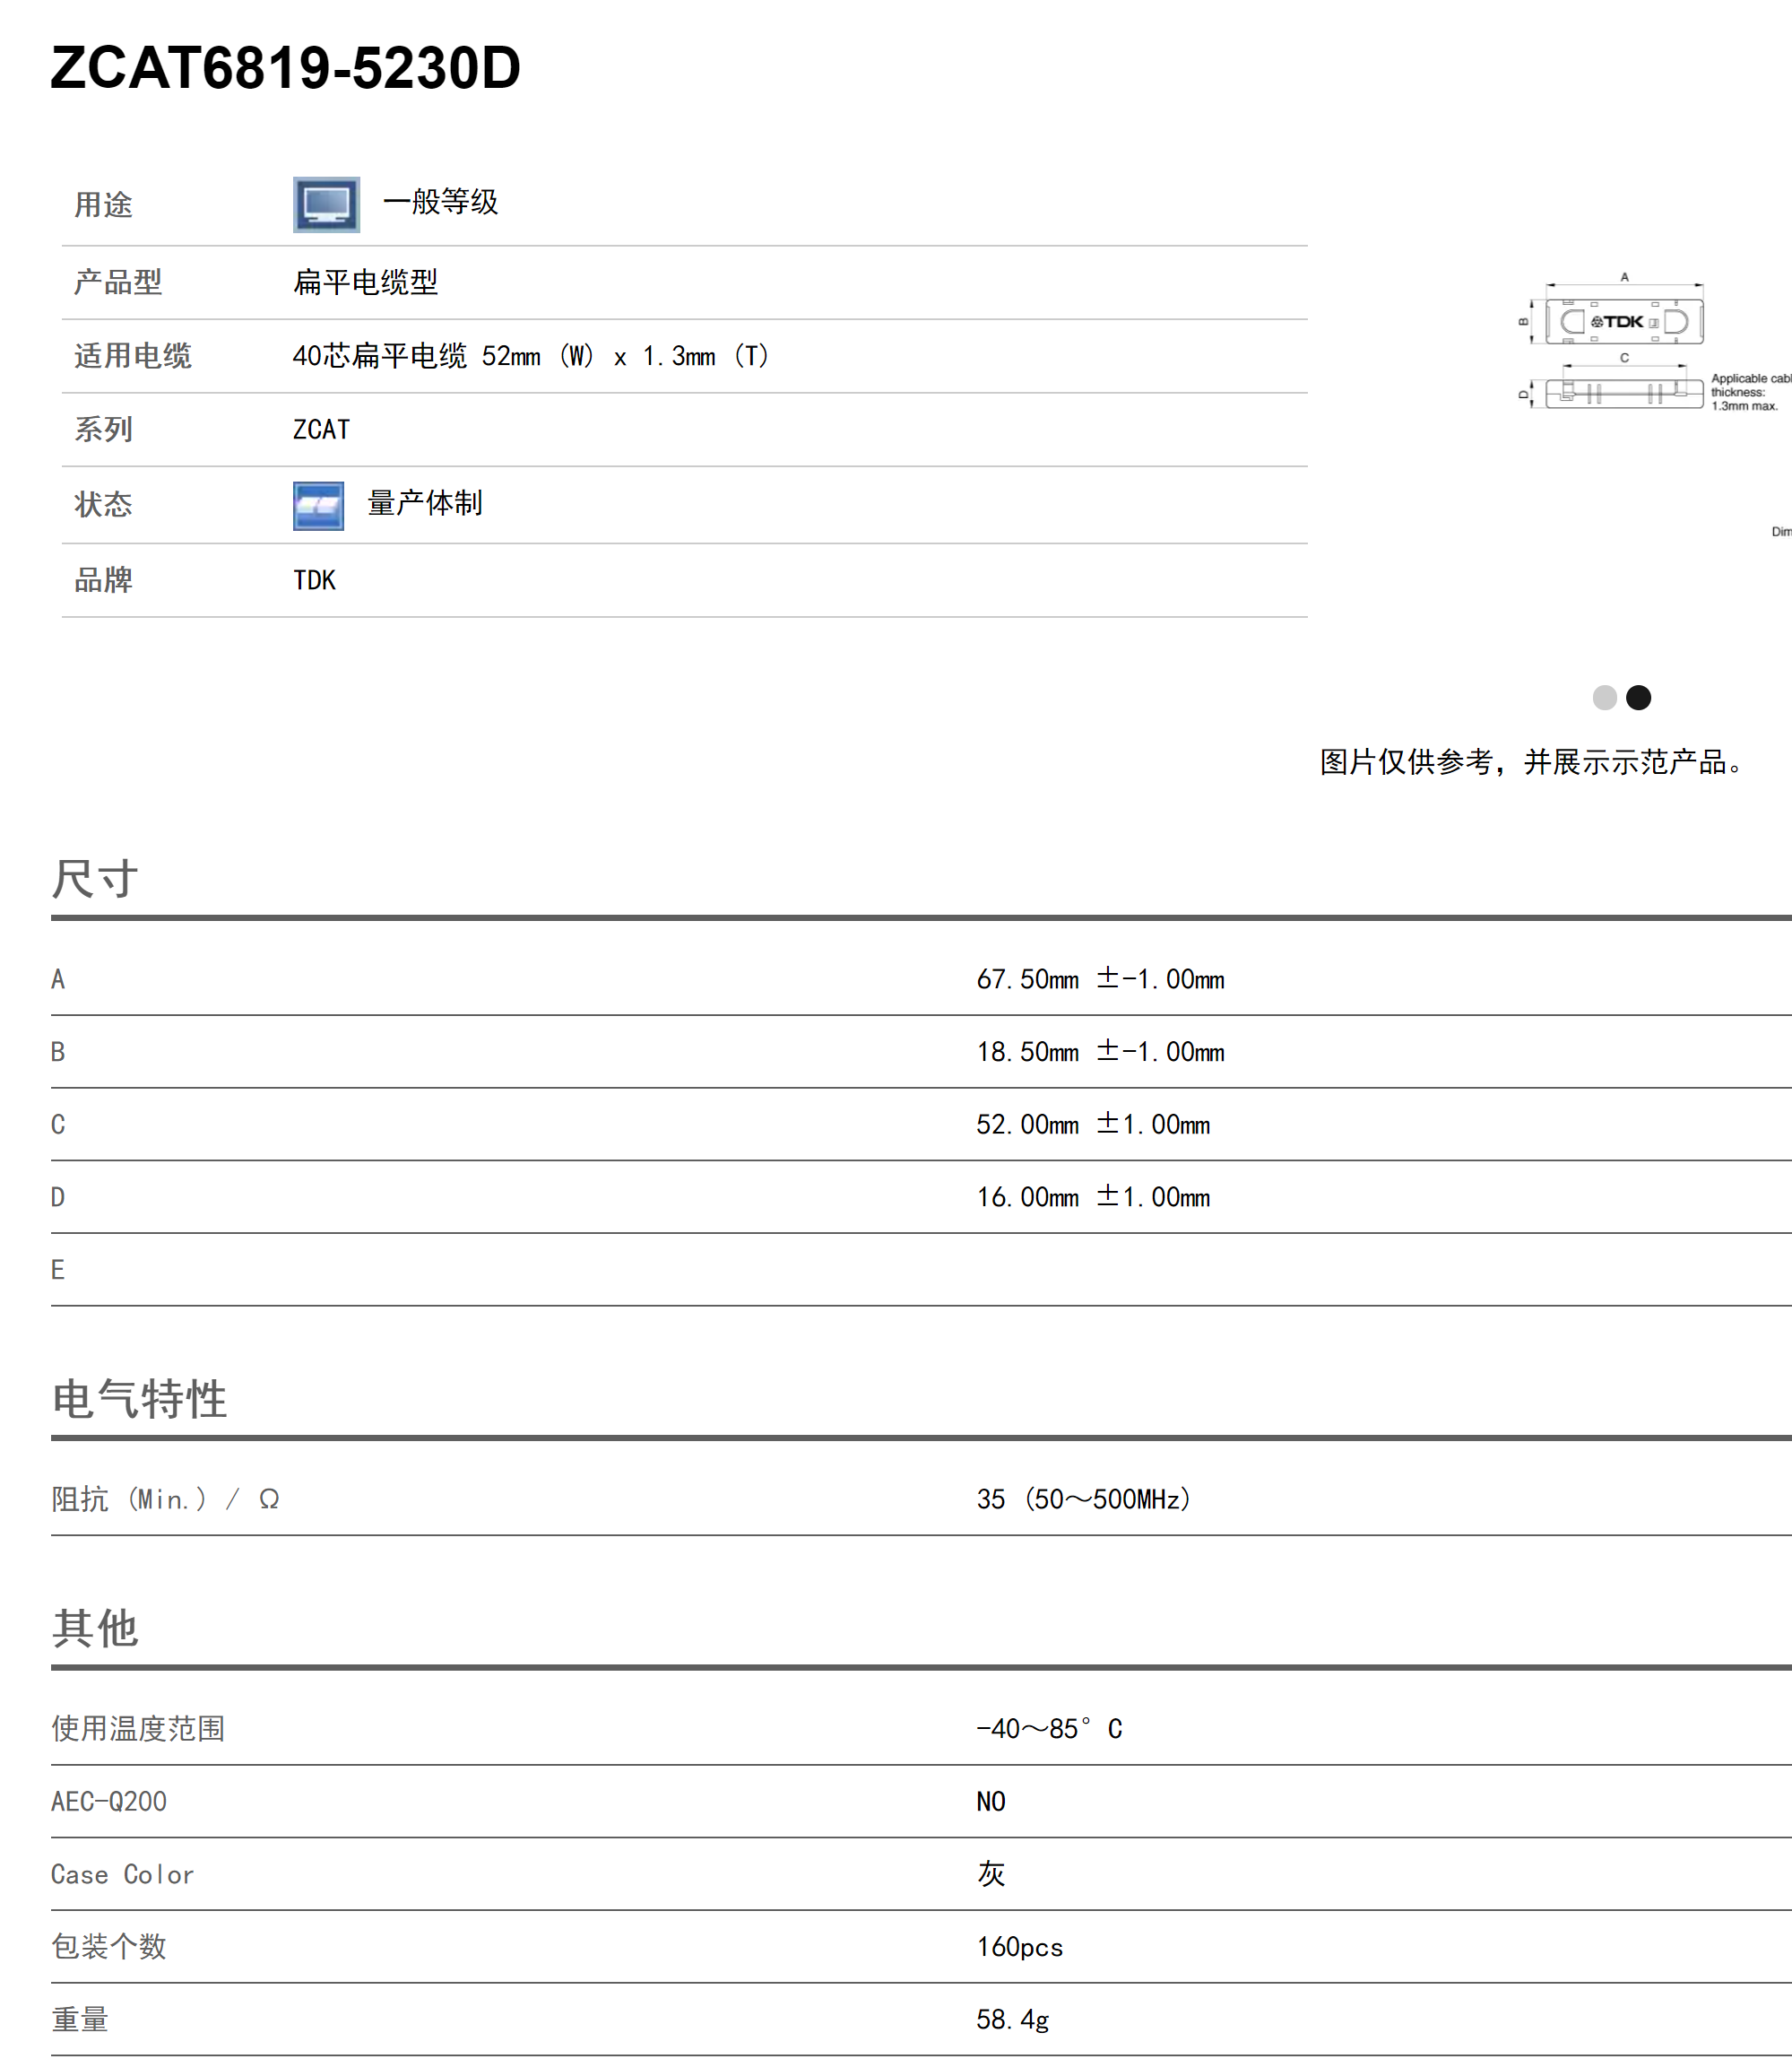1792x2059 pixels.
Task: Click the impedance value '35 (50~500MHz)'
Action: click(1084, 1499)
